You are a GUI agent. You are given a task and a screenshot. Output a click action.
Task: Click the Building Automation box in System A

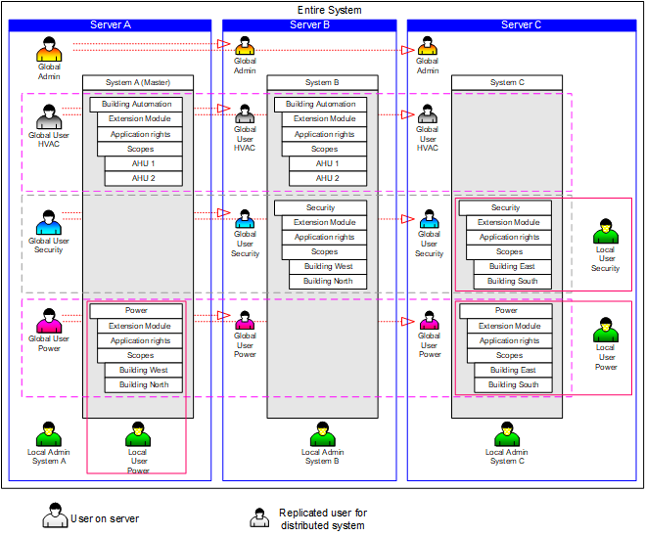[136, 104]
